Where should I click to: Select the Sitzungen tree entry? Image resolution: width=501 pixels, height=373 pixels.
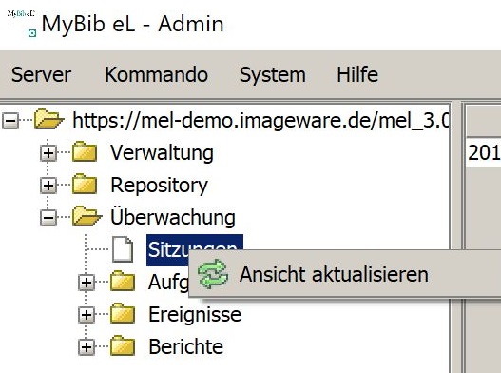[x=195, y=250]
